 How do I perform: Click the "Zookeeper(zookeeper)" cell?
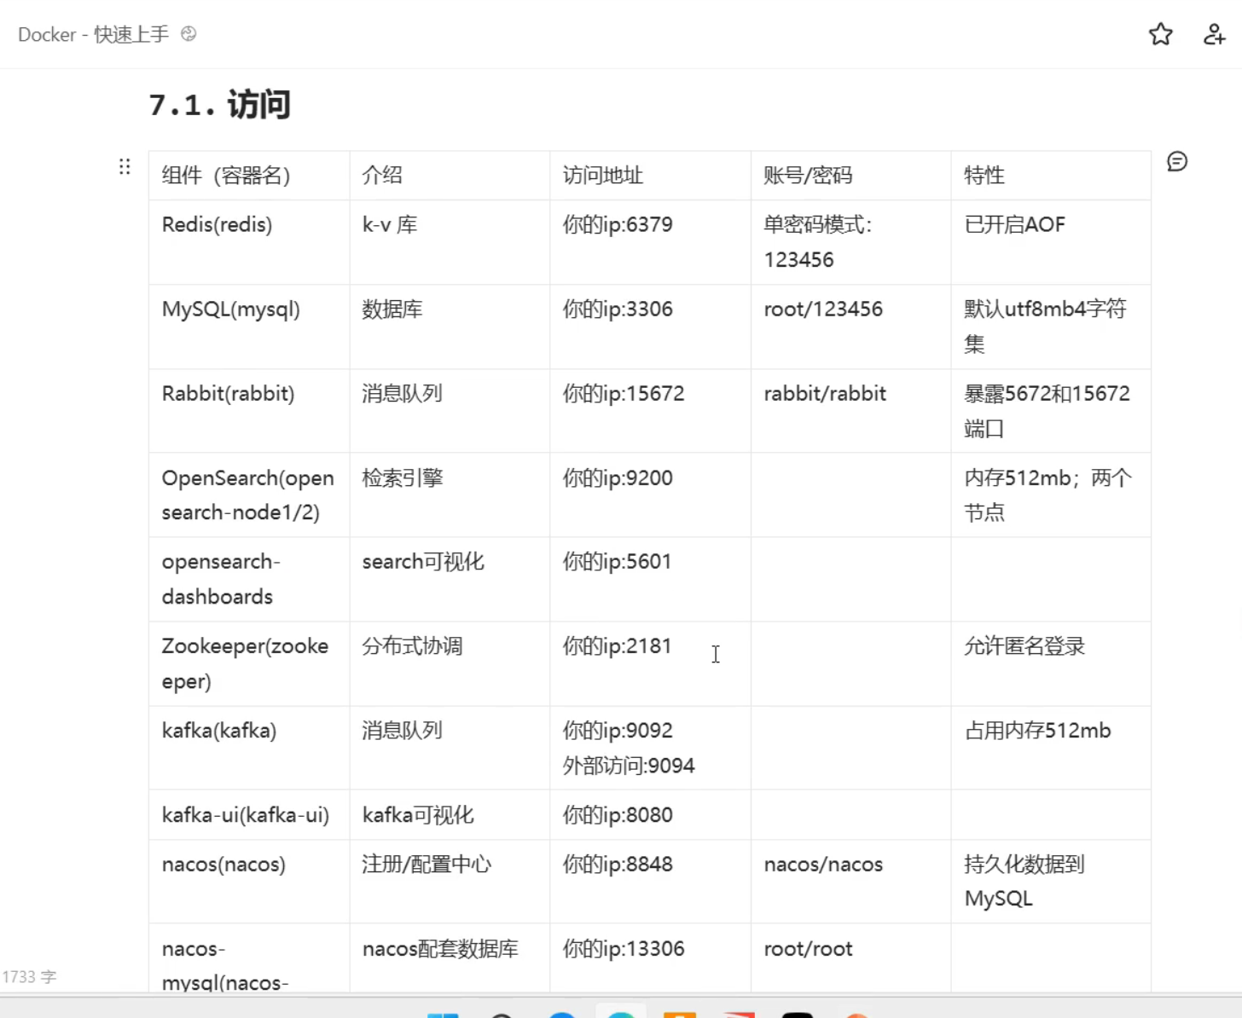click(x=249, y=663)
